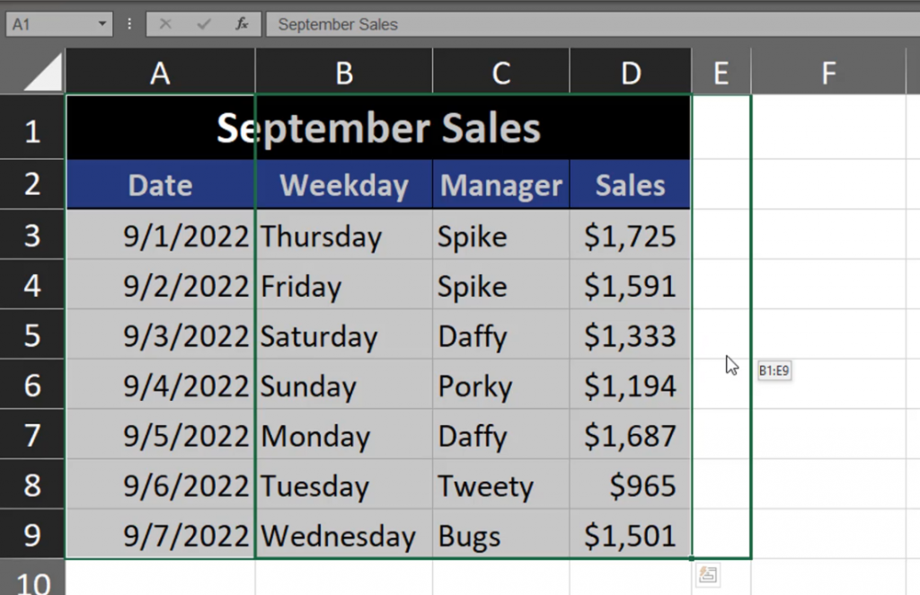Image resolution: width=920 pixels, height=595 pixels.
Task: Click the Manager header cell
Action: tap(500, 185)
